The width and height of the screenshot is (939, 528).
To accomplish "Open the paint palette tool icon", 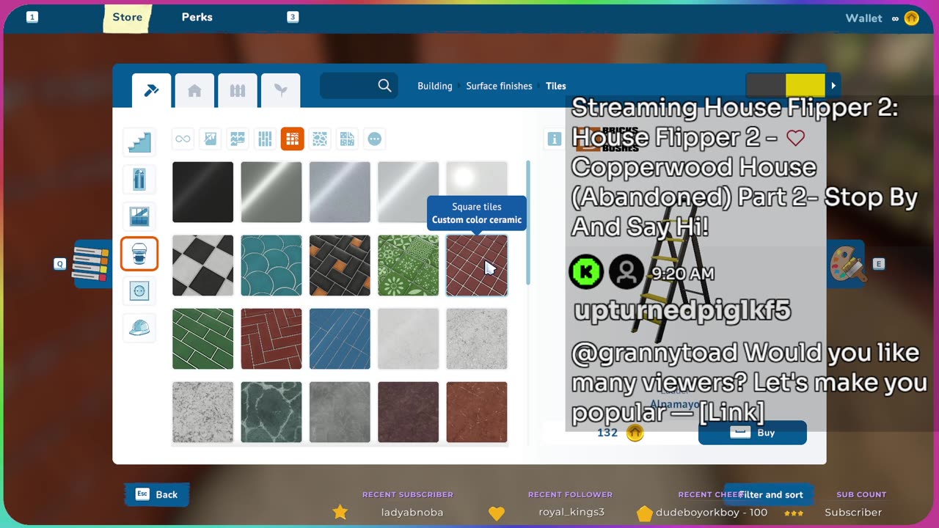I will (847, 264).
